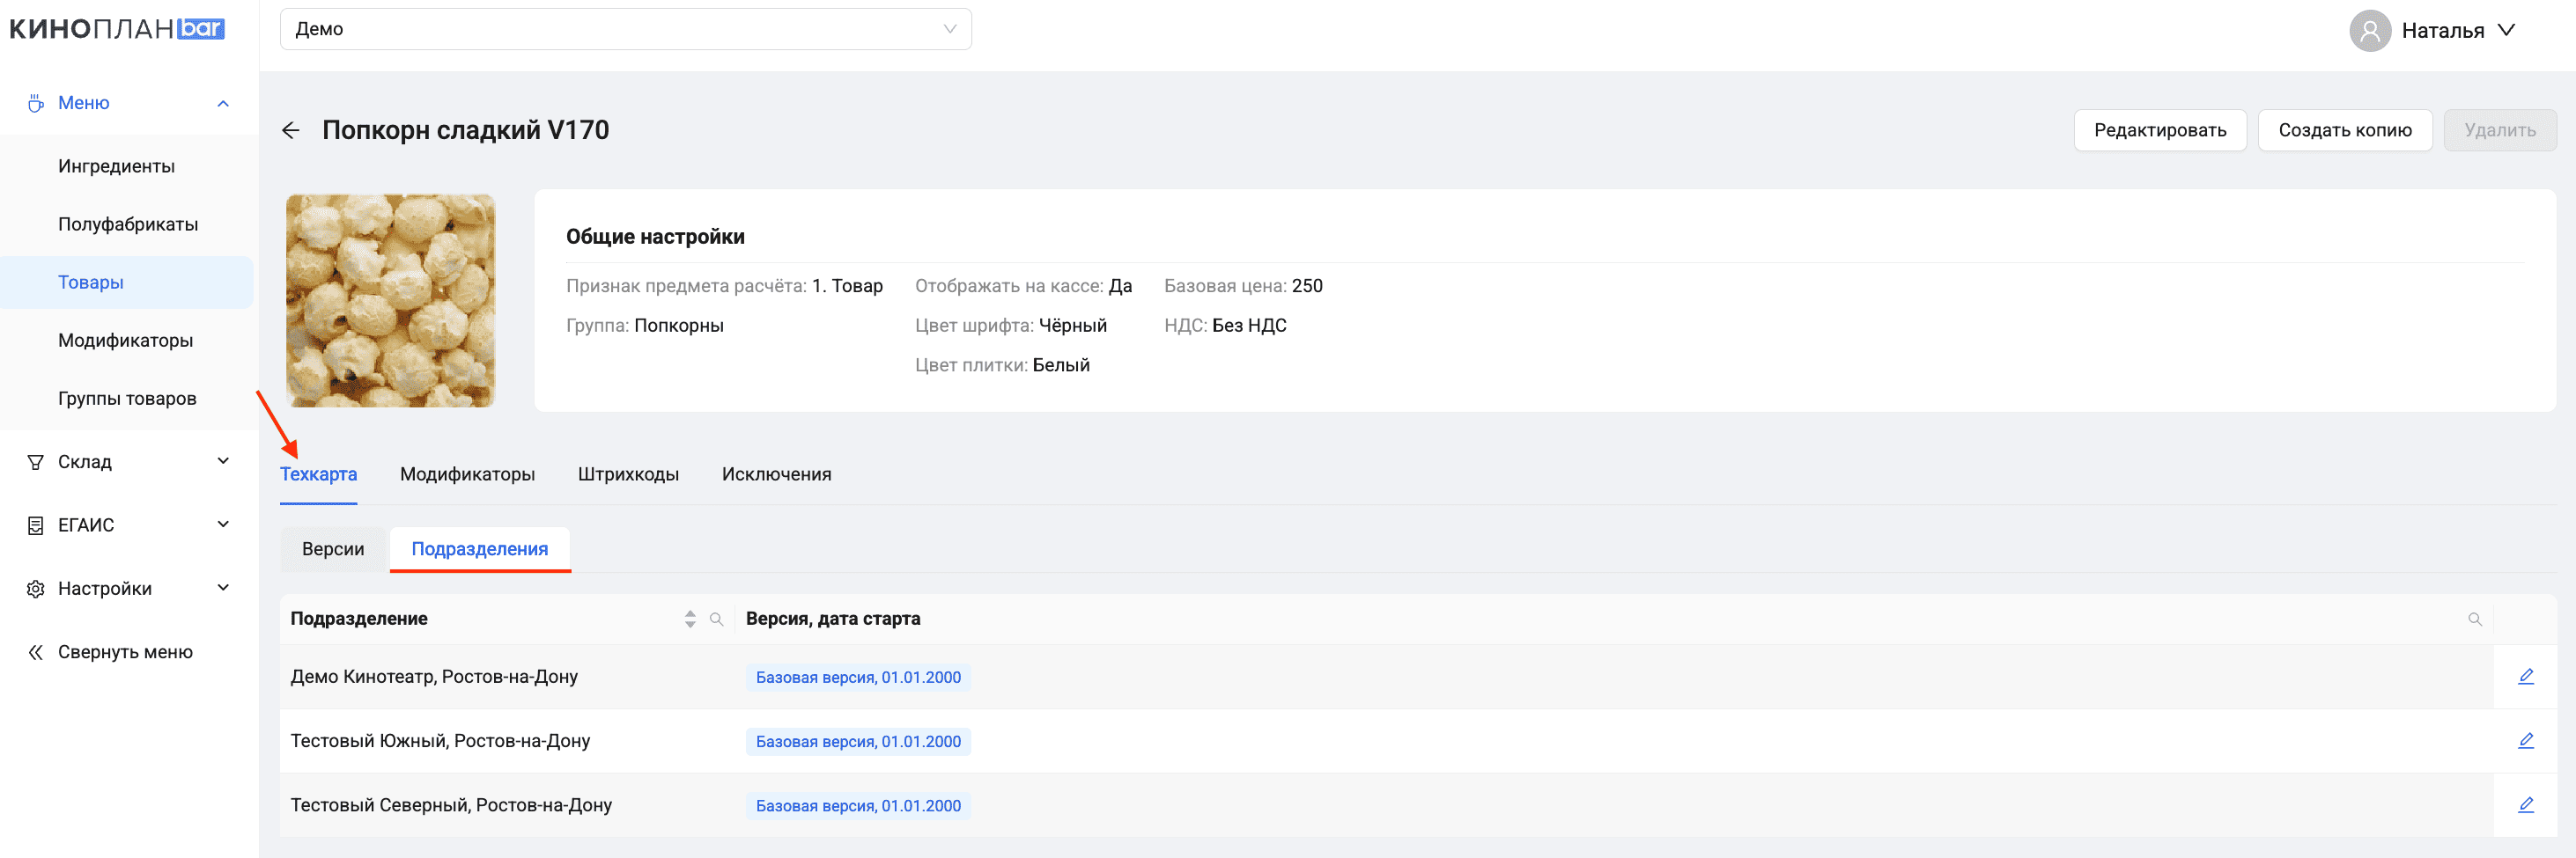Click the ЕГАИС document icon
The width and height of the screenshot is (2576, 858).
(36, 525)
